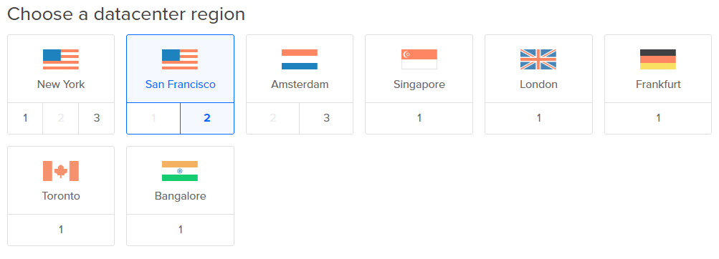This screenshot has width=719, height=259.
Task: Choose the Singapore flag icon
Action: coord(419,59)
